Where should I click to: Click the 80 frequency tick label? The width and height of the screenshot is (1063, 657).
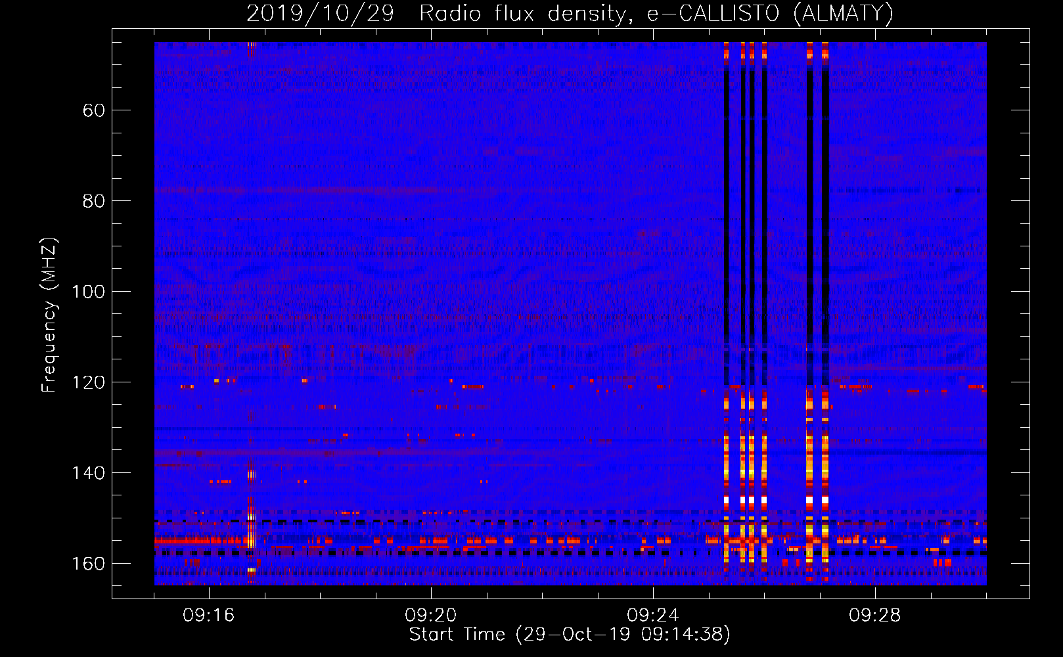(94, 201)
